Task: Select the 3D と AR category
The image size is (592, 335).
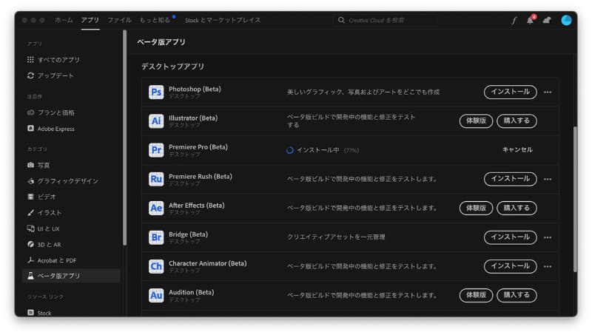Action: 44,244
